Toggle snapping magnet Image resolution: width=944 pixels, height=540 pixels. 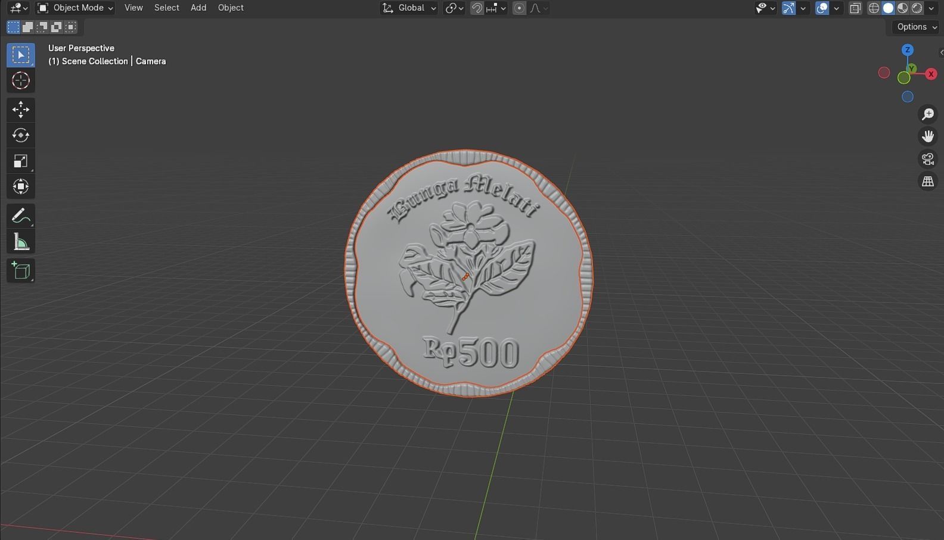click(477, 8)
